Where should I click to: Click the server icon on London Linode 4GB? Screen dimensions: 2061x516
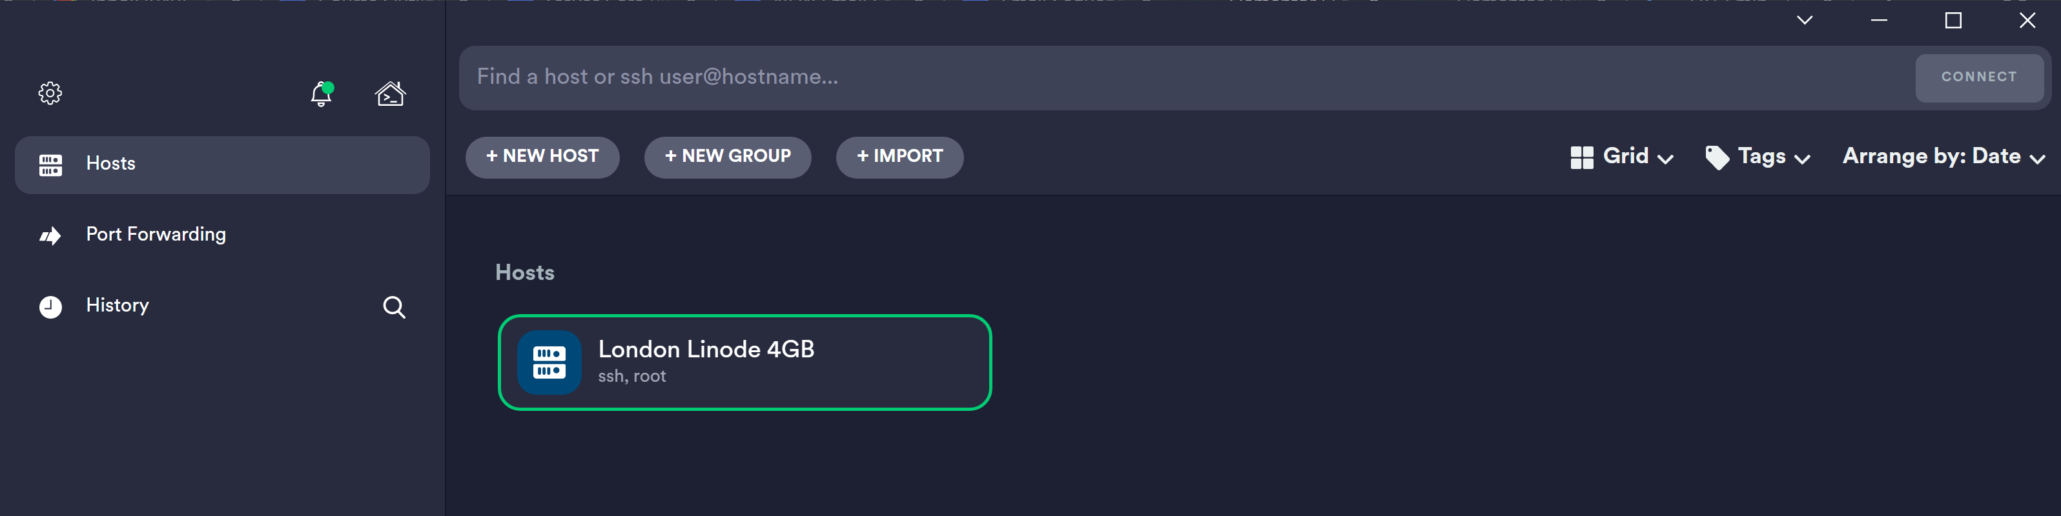(x=549, y=362)
